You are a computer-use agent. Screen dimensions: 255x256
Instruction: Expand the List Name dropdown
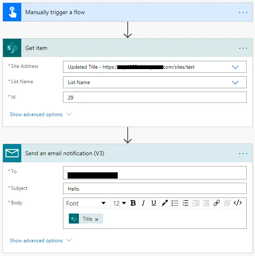pos(235,82)
